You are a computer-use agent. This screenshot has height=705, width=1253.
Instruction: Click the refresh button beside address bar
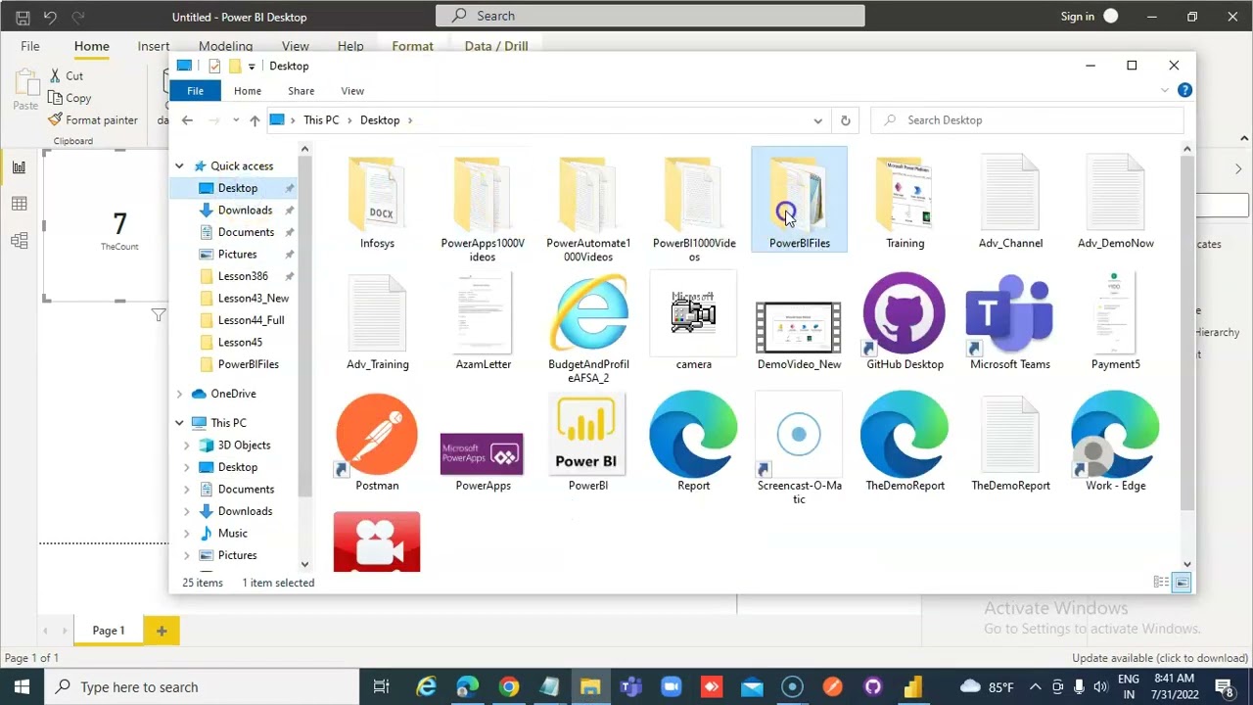(846, 120)
